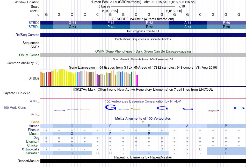Click P 63 codon in light blue BTBD2 row
Viewport: 246px width, 167px height.
pos(111,27)
